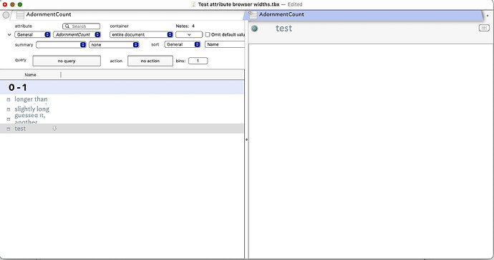Open the sort Name attribute dropdown
The height and width of the screenshot is (260, 494).
coord(225,44)
